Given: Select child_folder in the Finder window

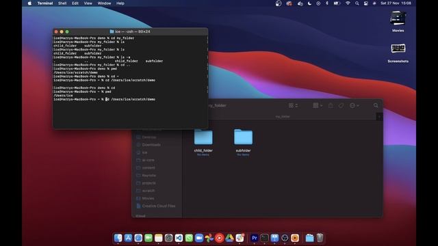Looking at the screenshot, I should coord(203,141).
